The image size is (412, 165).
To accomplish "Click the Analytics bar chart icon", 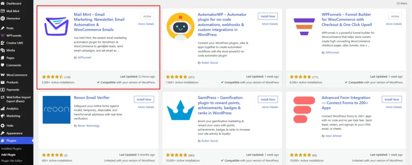I will [3, 108].
